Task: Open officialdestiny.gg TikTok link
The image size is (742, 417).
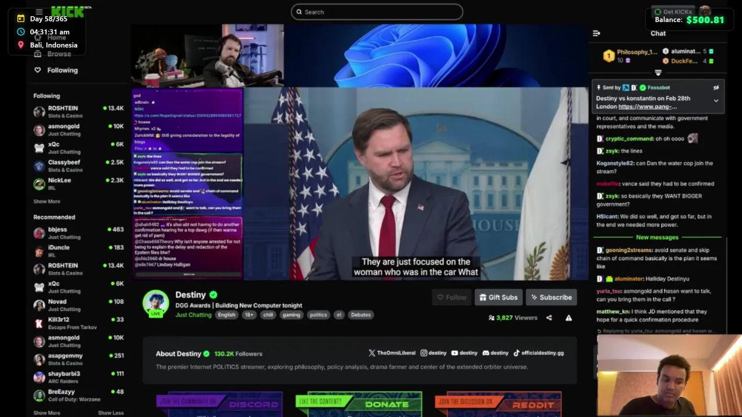Action: [x=538, y=353]
